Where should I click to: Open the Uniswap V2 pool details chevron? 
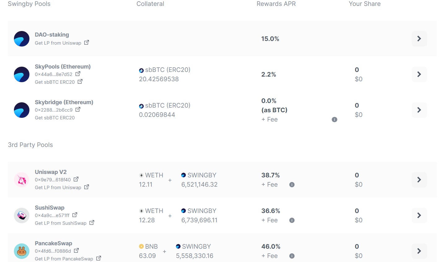tap(419, 180)
